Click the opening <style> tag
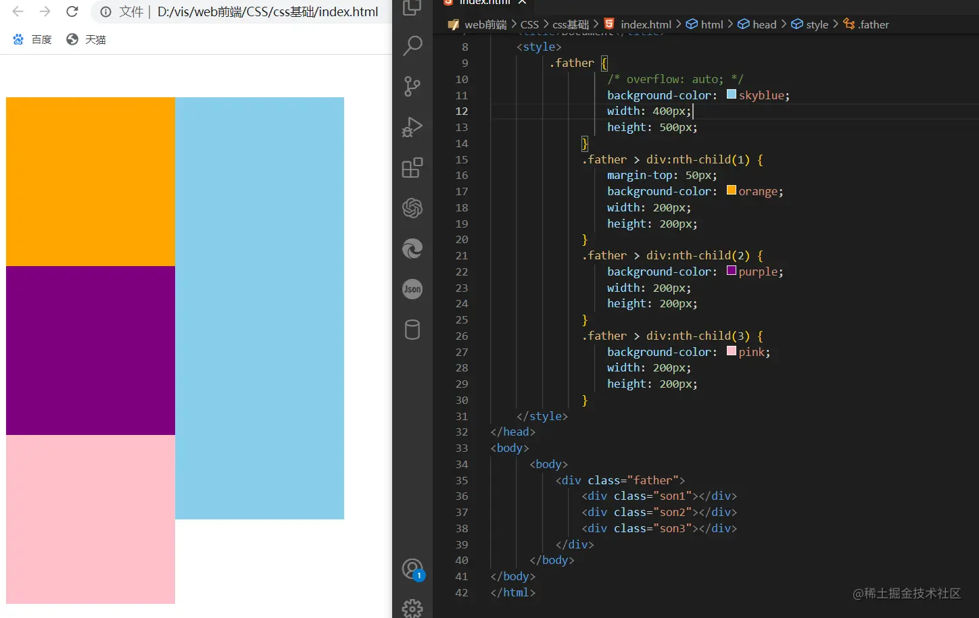979x618 pixels. pos(539,47)
